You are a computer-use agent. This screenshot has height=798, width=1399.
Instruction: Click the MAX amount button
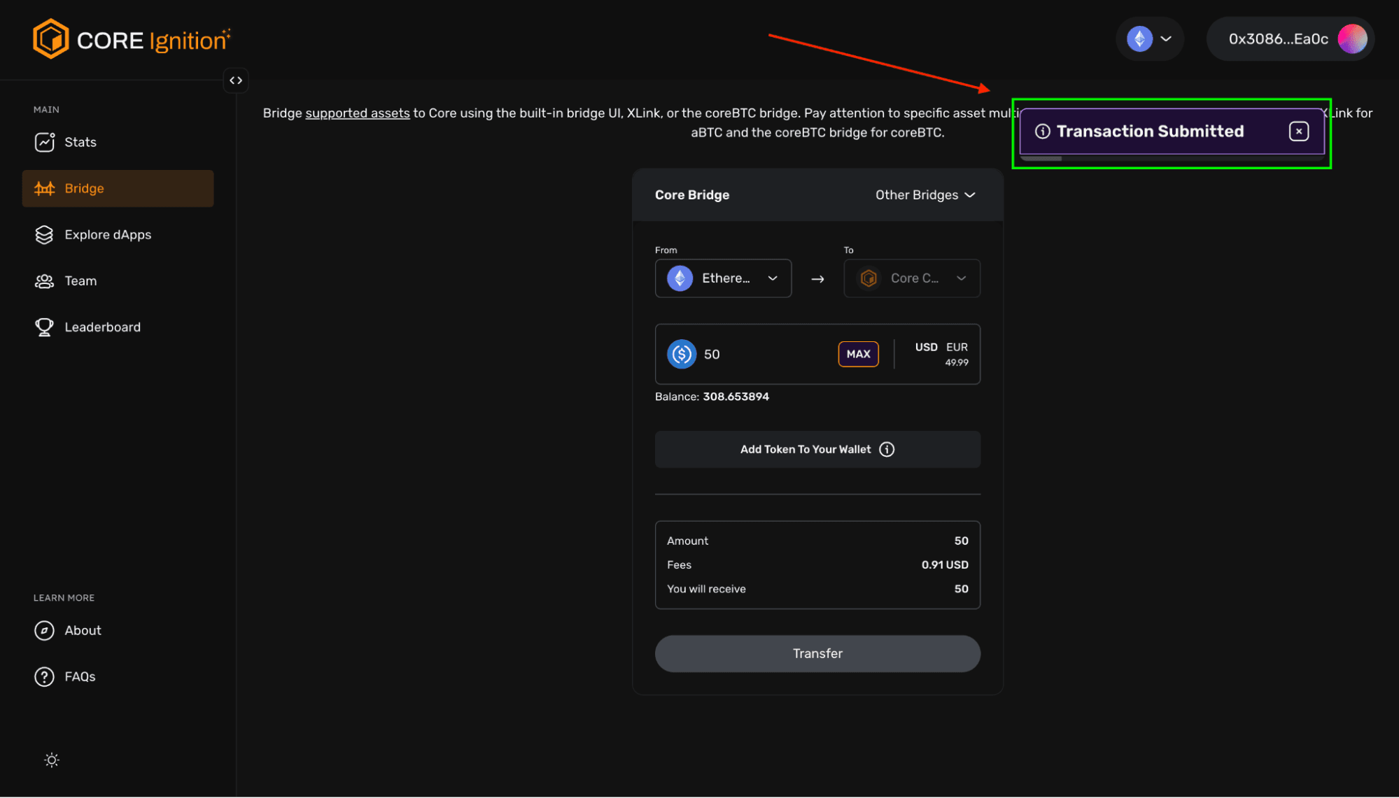(x=858, y=354)
